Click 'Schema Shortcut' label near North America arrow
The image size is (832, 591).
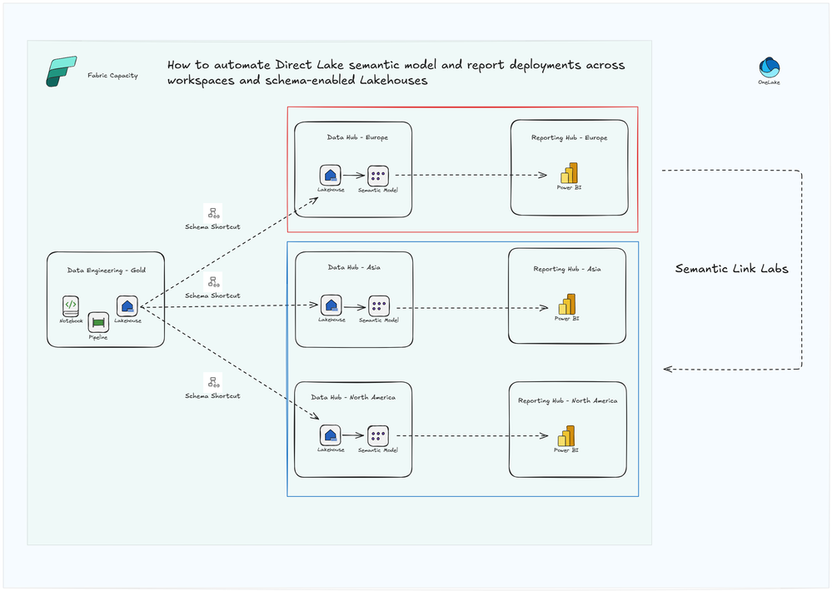click(212, 395)
